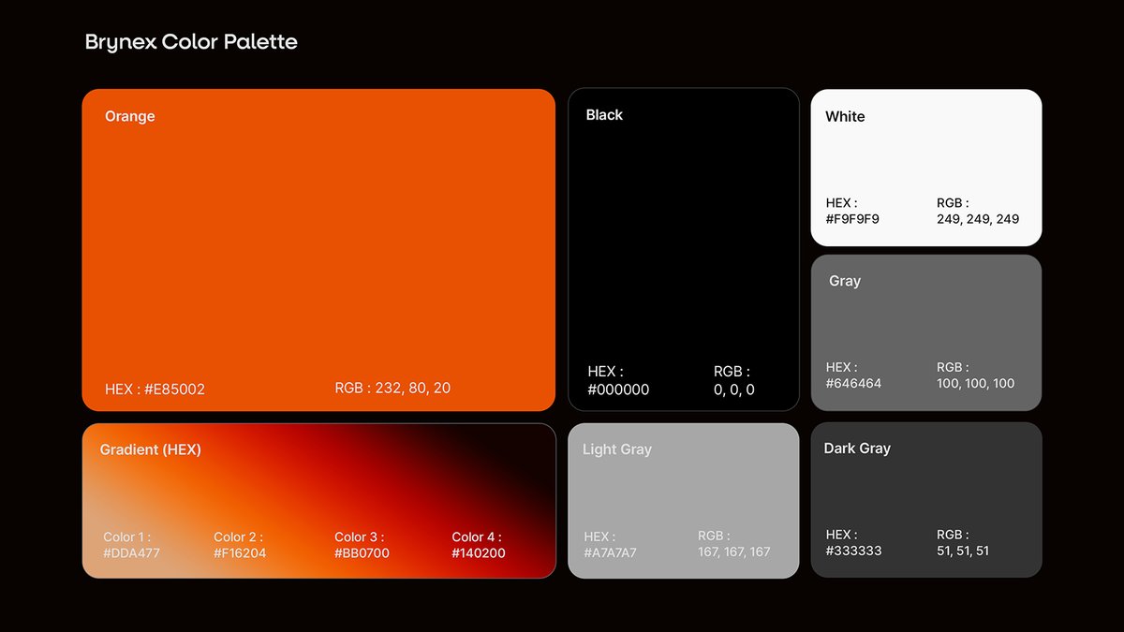
Task: Click RGB value 249, 249, 249
Action: click(978, 219)
